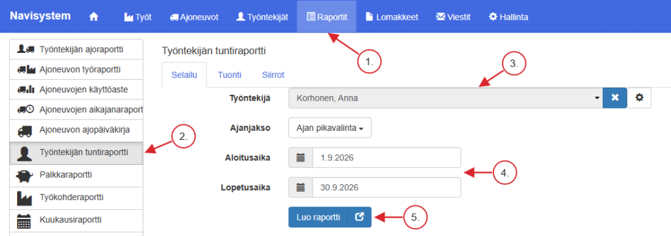671x236 pixels.
Task: Open the Viestit menu
Action: [453, 16]
